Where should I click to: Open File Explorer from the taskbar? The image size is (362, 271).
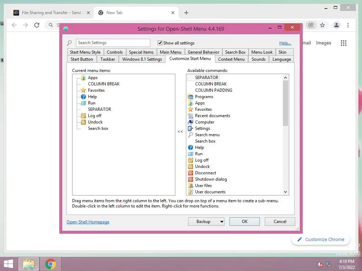coord(29,264)
